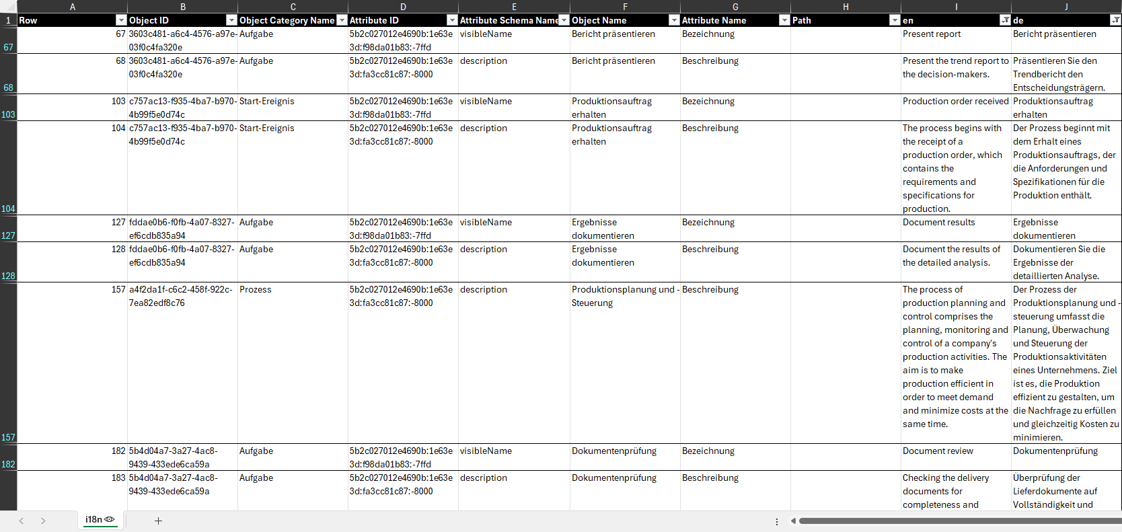Go to next sheet using right arrow
This screenshot has height=532, width=1122.
pos(43,521)
